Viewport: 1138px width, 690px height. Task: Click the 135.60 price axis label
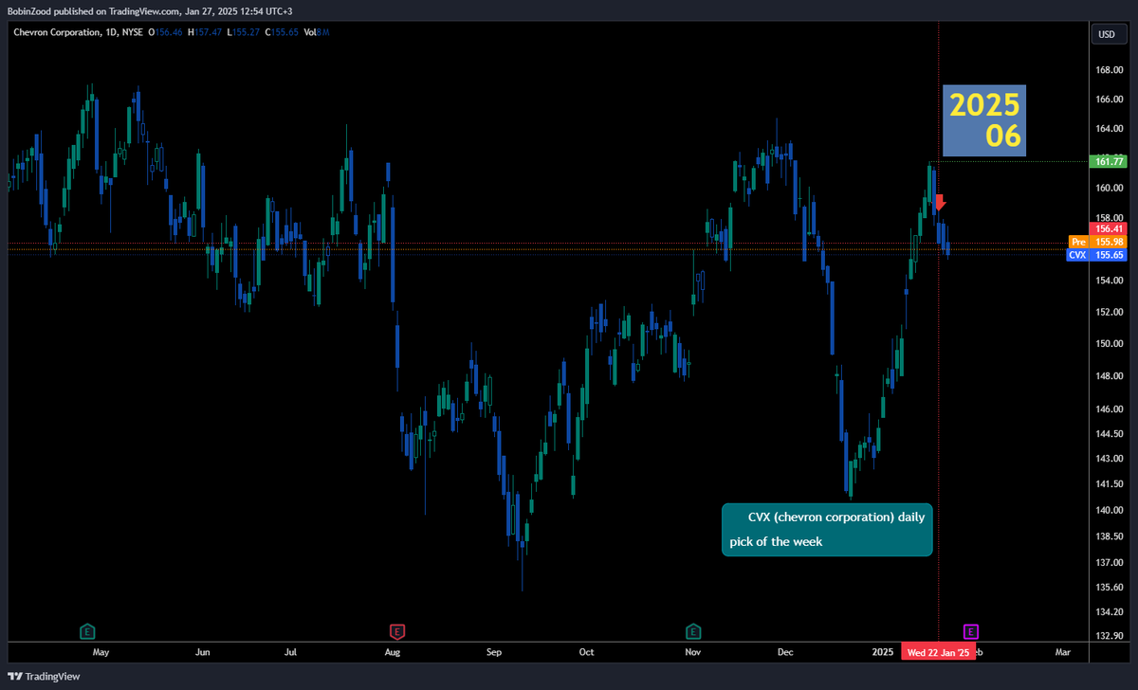(x=1109, y=587)
